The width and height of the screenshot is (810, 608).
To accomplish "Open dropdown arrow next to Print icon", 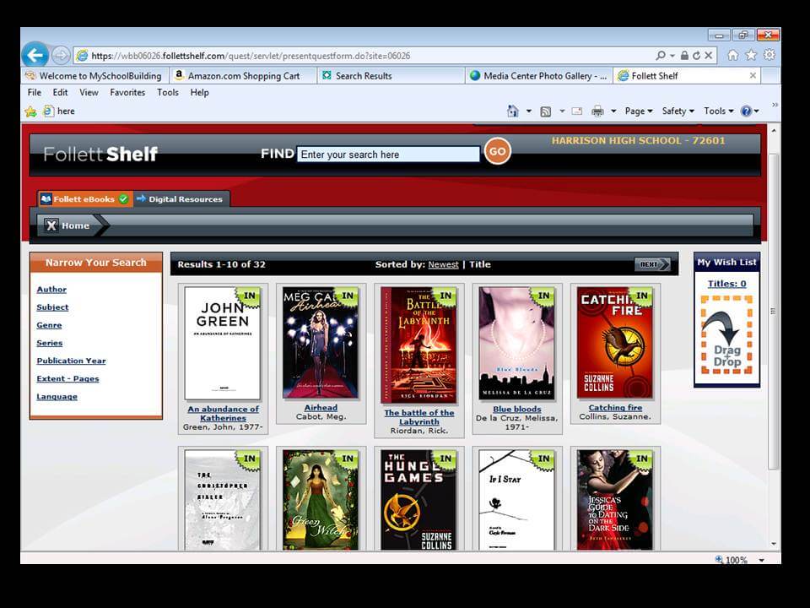I will pyautogui.click(x=613, y=111).
